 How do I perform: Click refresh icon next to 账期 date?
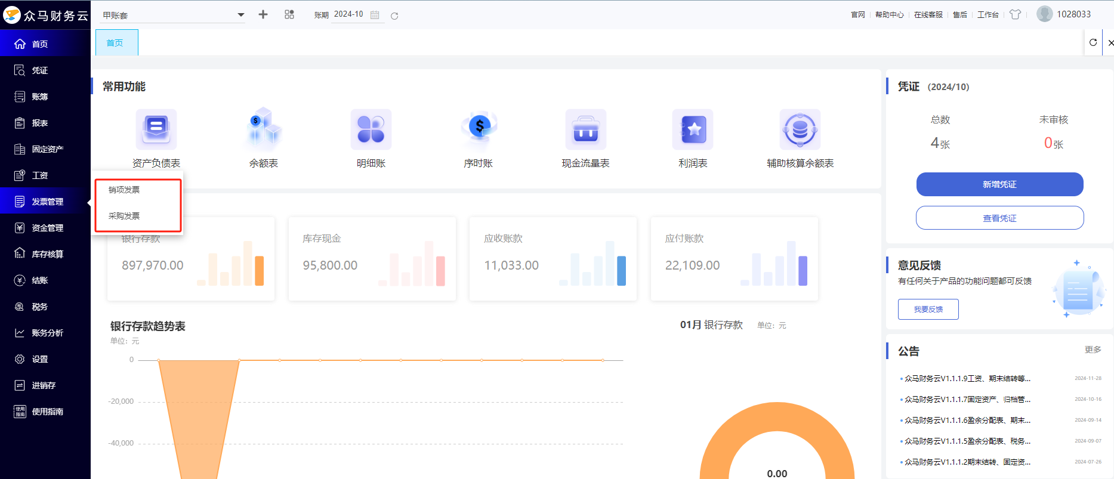(394, 16)
